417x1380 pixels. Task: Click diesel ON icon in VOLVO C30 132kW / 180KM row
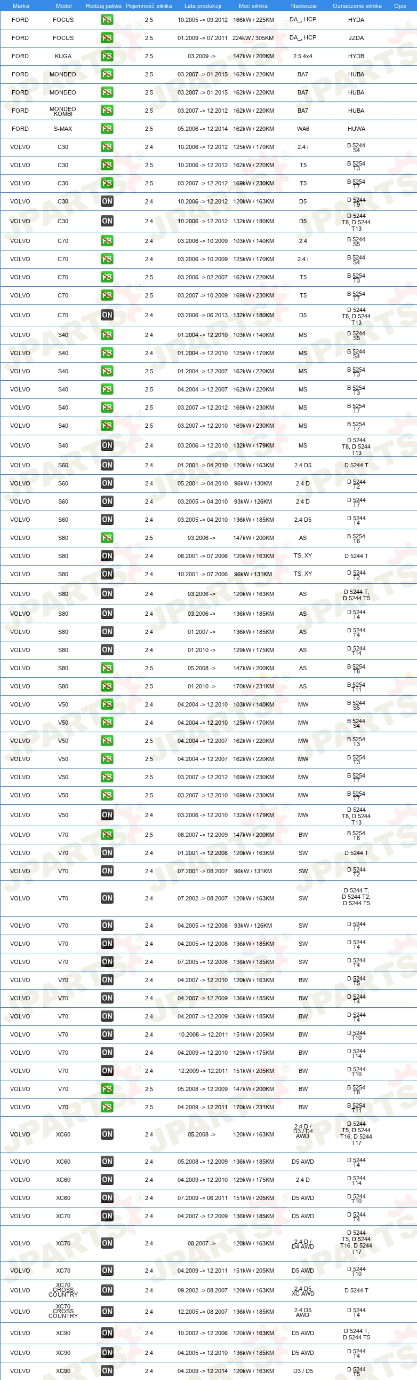pos(107,221)
